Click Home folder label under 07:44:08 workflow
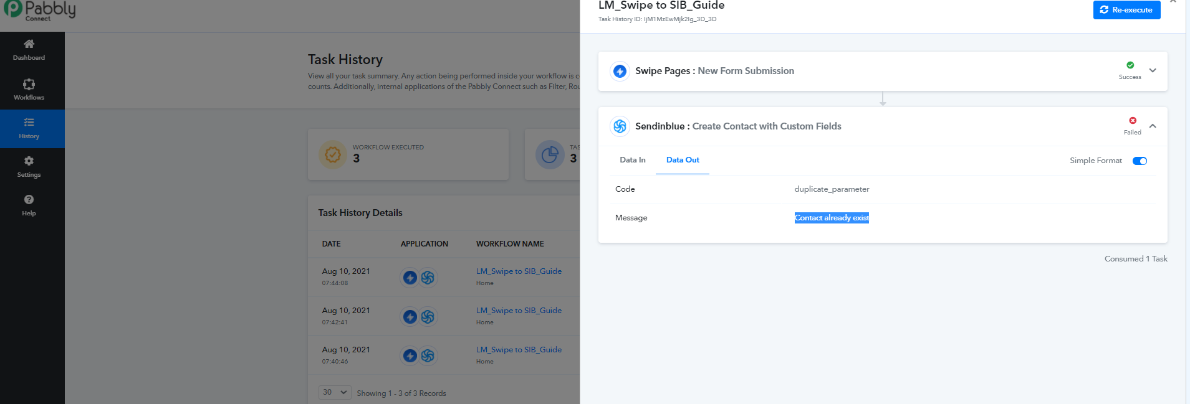1190x404 pixels. (x=485, y=283)
